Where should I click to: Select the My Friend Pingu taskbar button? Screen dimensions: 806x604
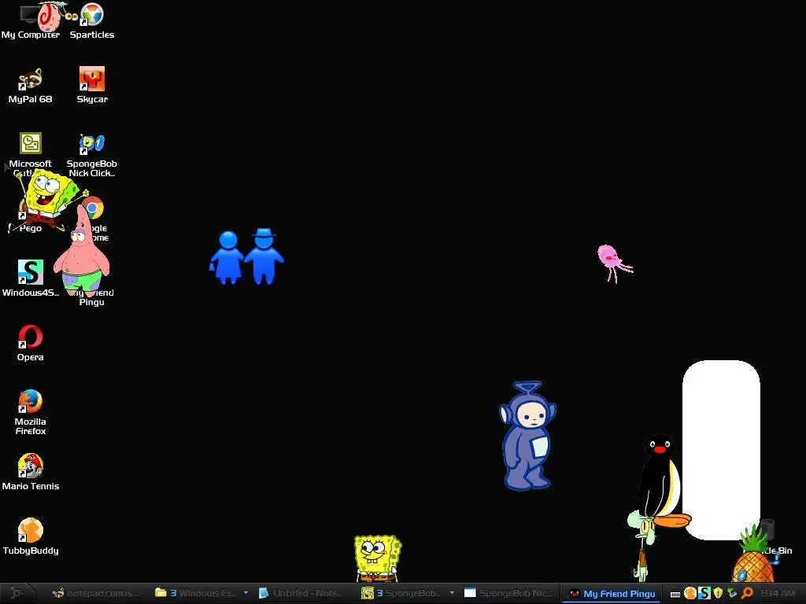[612, 593]
